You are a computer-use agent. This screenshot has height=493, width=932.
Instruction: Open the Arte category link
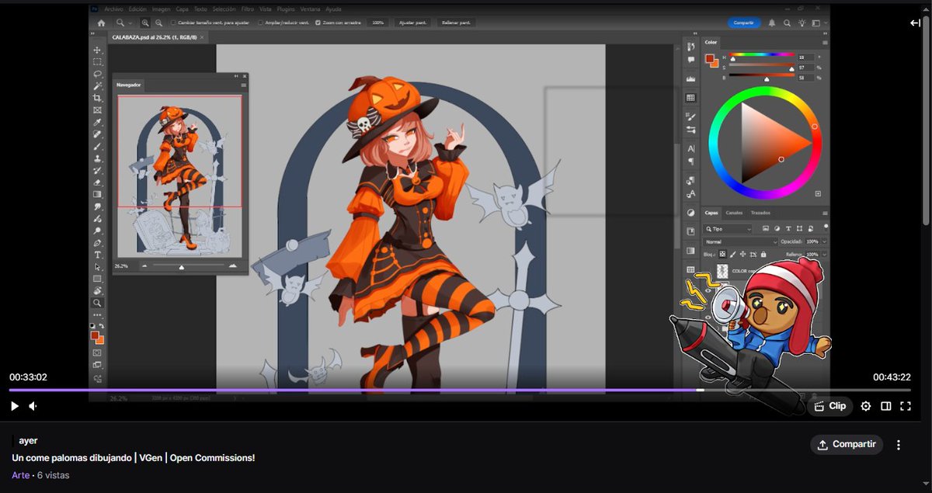pyautogui.click(x=20, y=474)
